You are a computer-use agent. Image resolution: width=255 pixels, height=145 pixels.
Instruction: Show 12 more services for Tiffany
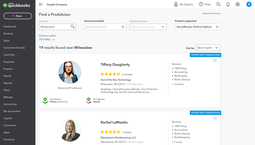point(178,84)
